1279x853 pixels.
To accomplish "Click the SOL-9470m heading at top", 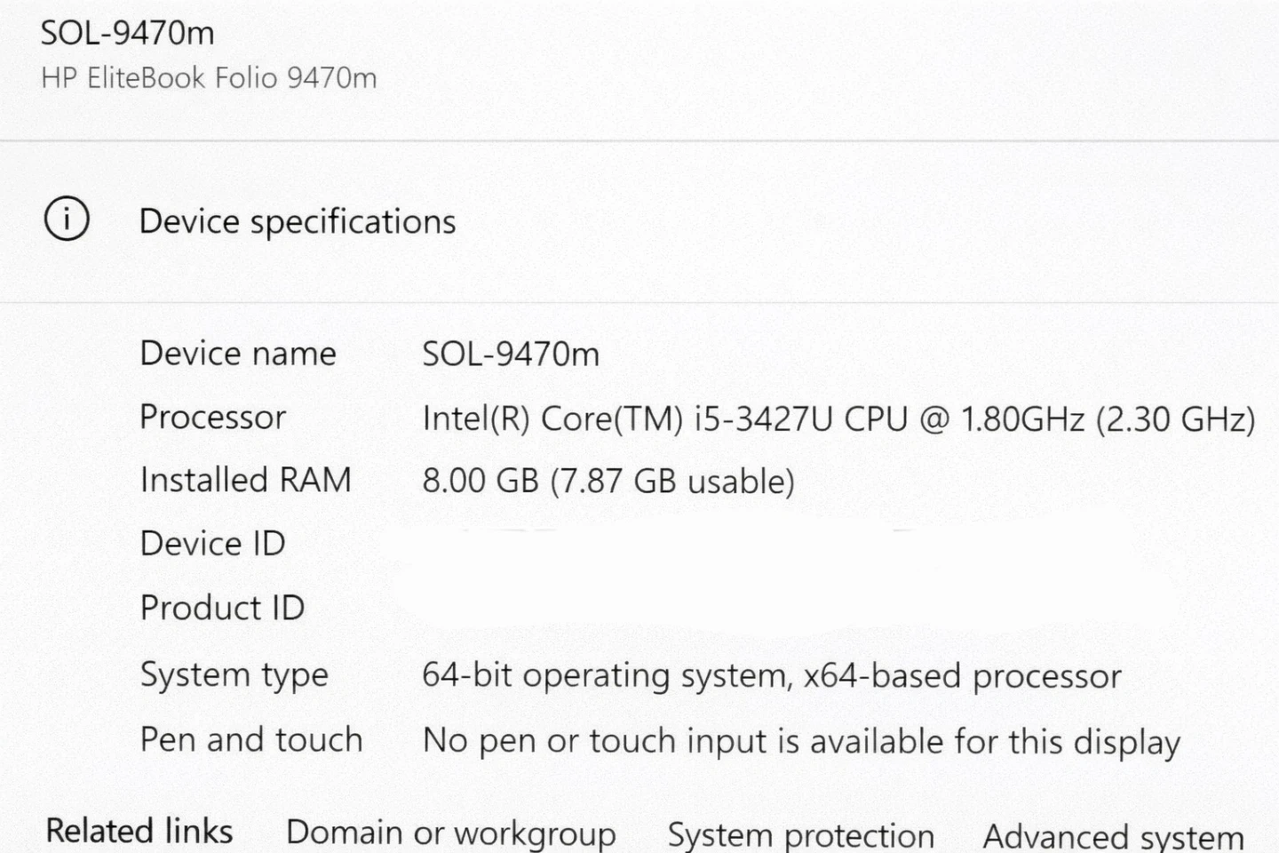I will tap(128, 33).
